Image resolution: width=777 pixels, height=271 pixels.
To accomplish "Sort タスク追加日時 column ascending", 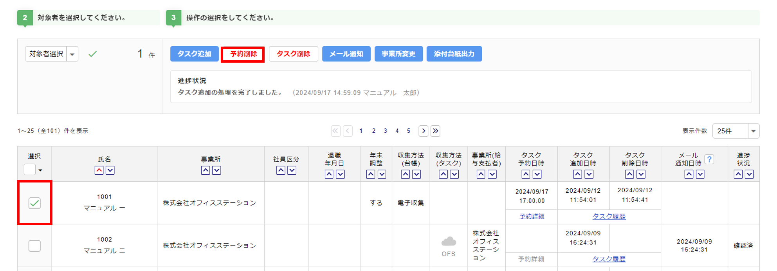I will (578, 174).
